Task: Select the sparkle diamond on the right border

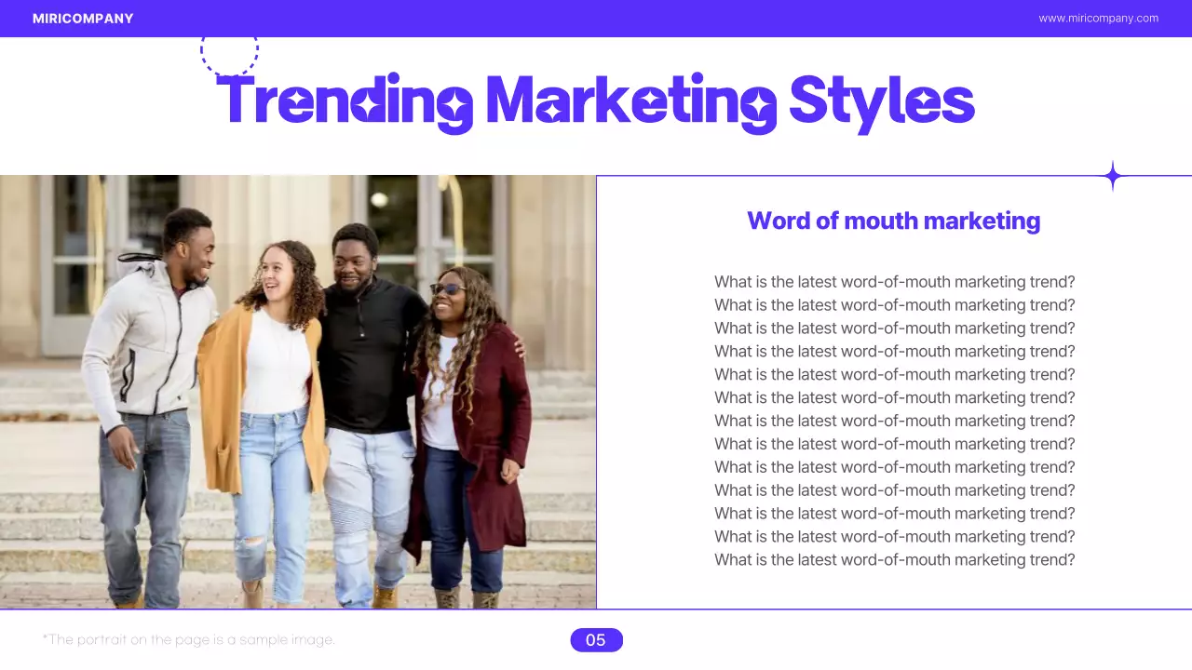Action: [x=1112, y=175]
